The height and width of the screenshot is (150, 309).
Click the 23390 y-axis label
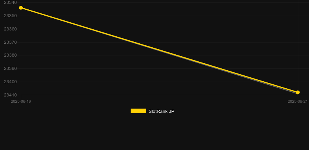coord(11,68)
